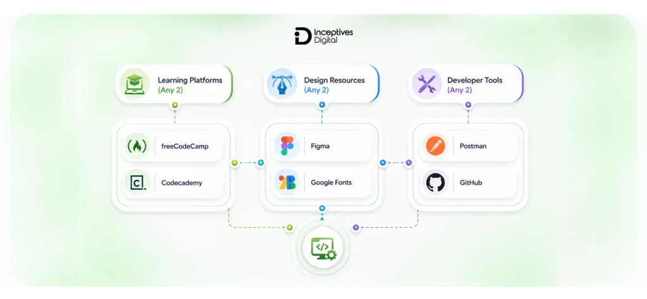Click green connector dot below Learning Platforms

[175, 105]
